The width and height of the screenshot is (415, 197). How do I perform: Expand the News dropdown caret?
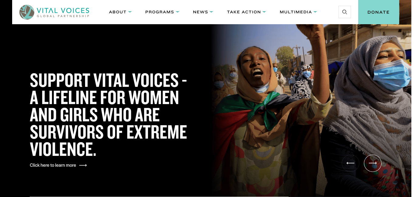tap(211, 12)
